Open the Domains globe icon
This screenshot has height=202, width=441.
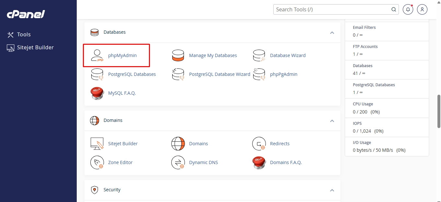178,144
